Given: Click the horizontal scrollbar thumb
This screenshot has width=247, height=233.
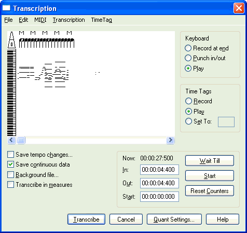Looking at the screenshot, I should pos(21,140).
